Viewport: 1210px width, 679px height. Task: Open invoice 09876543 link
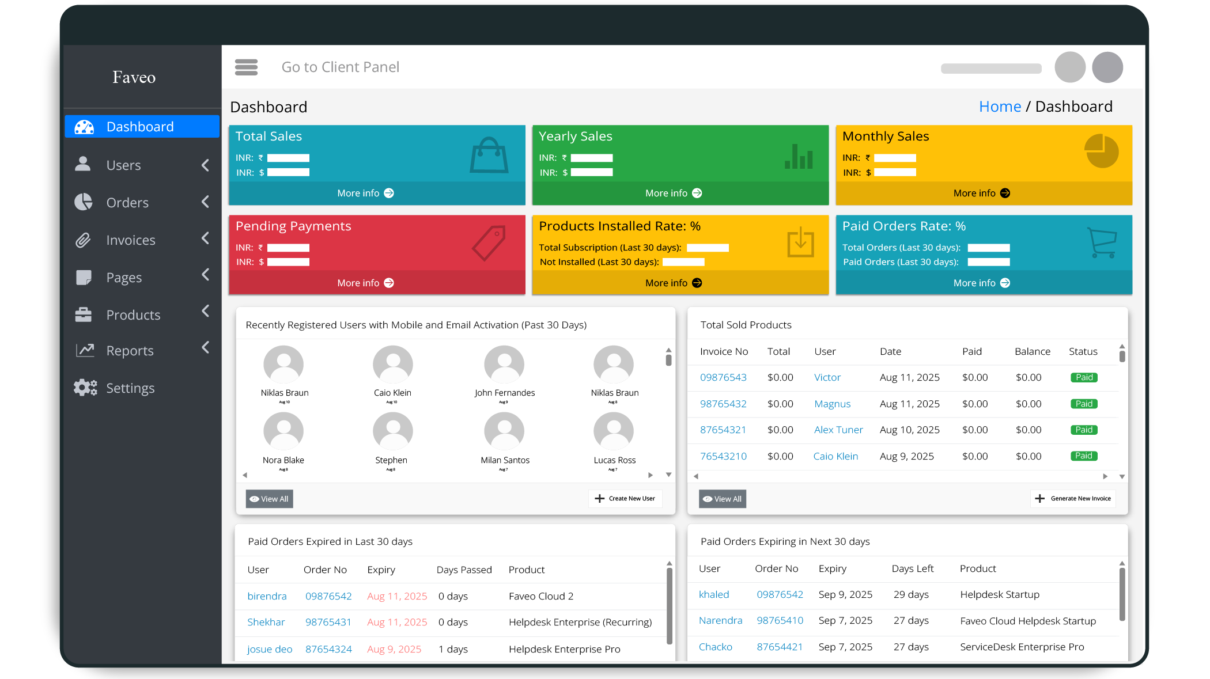(x=723, y=378)
